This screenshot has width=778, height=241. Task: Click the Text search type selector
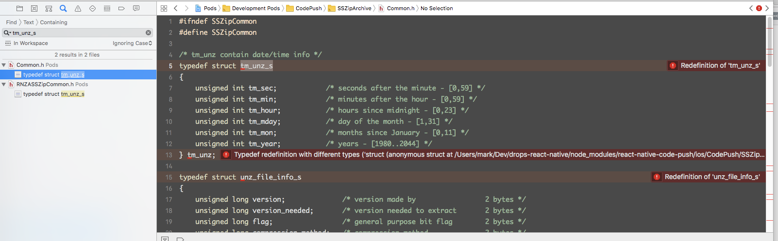tap(29, 22)
